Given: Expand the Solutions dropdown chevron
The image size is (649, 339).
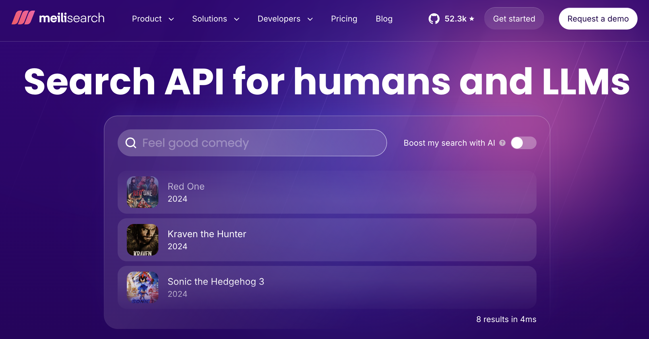Looking at the screenshot, I should click(x=237, y=19).
